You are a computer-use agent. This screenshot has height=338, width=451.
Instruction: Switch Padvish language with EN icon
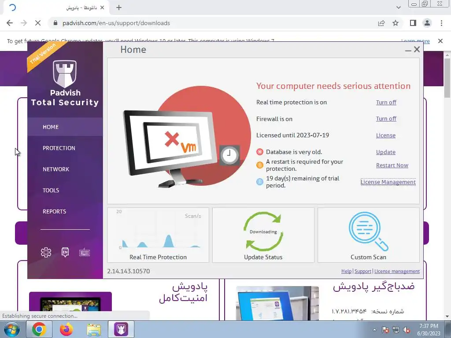click(x=65, y=252)
